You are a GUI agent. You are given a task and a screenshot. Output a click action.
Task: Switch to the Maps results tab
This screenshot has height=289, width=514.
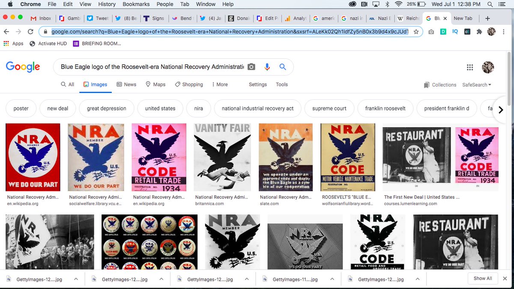pos(155,84)
